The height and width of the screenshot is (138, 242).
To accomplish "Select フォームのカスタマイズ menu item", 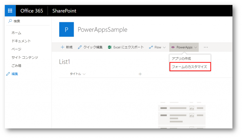I will [190, 67].
